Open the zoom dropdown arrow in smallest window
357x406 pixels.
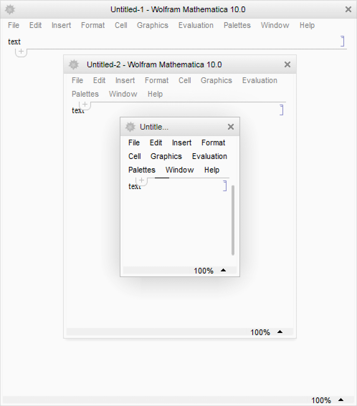point(223,270)
